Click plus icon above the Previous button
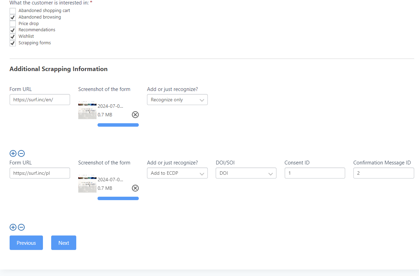The width and height of the screenshot is (419, 276). coord(13,227)
